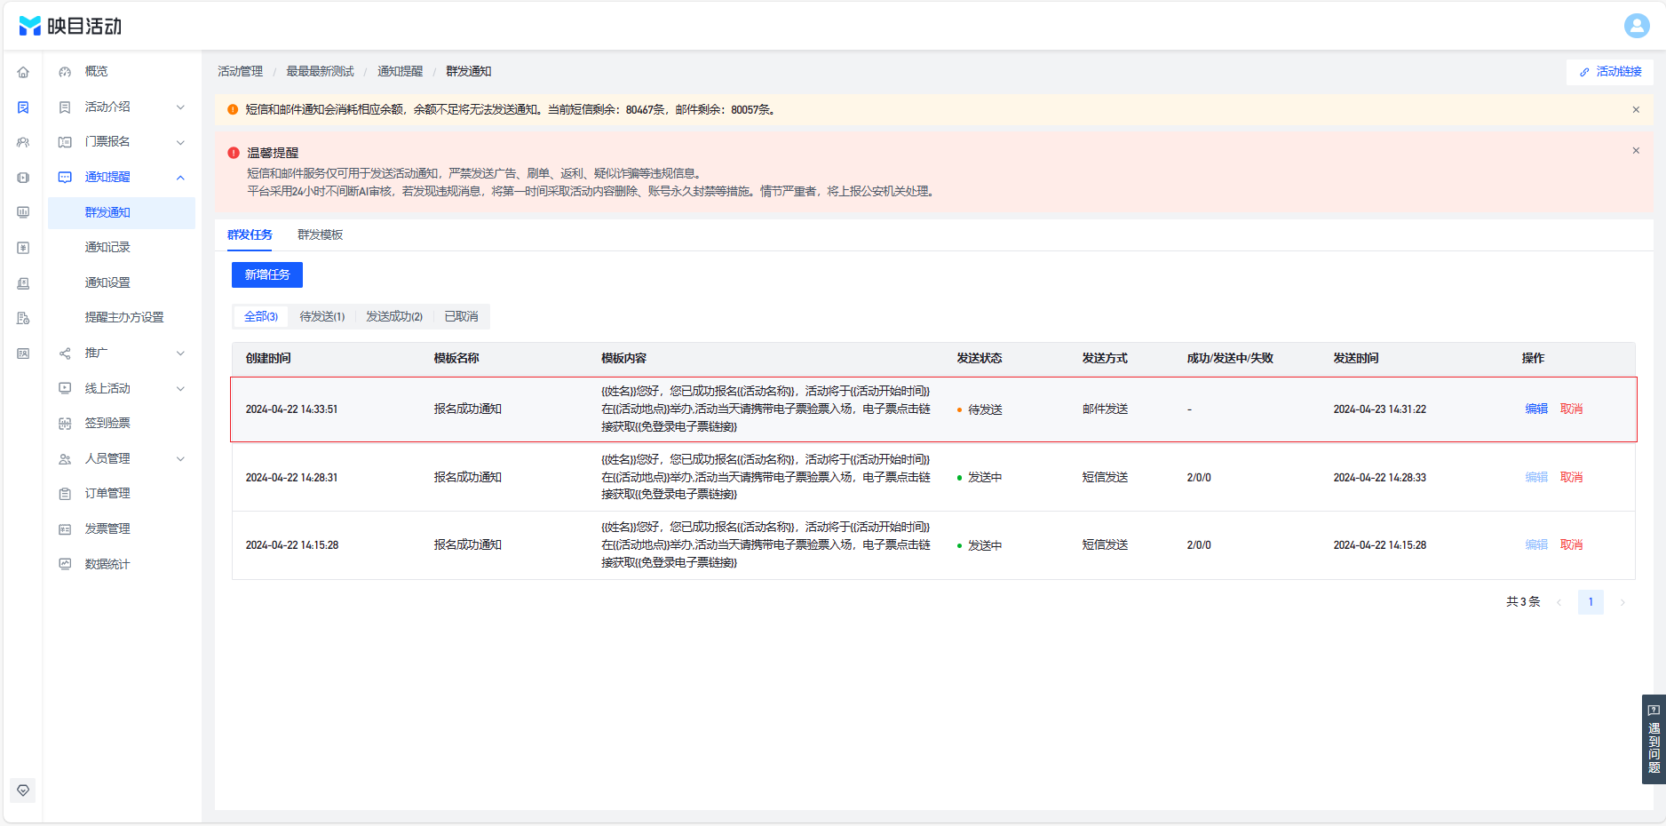Screen dimensions: 1666x826
Task: Expand the 人员管理 menu chevron
Action: (180, 459)
